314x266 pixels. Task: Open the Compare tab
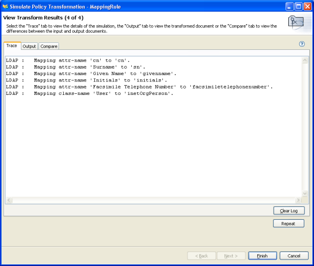click(49, 46)
